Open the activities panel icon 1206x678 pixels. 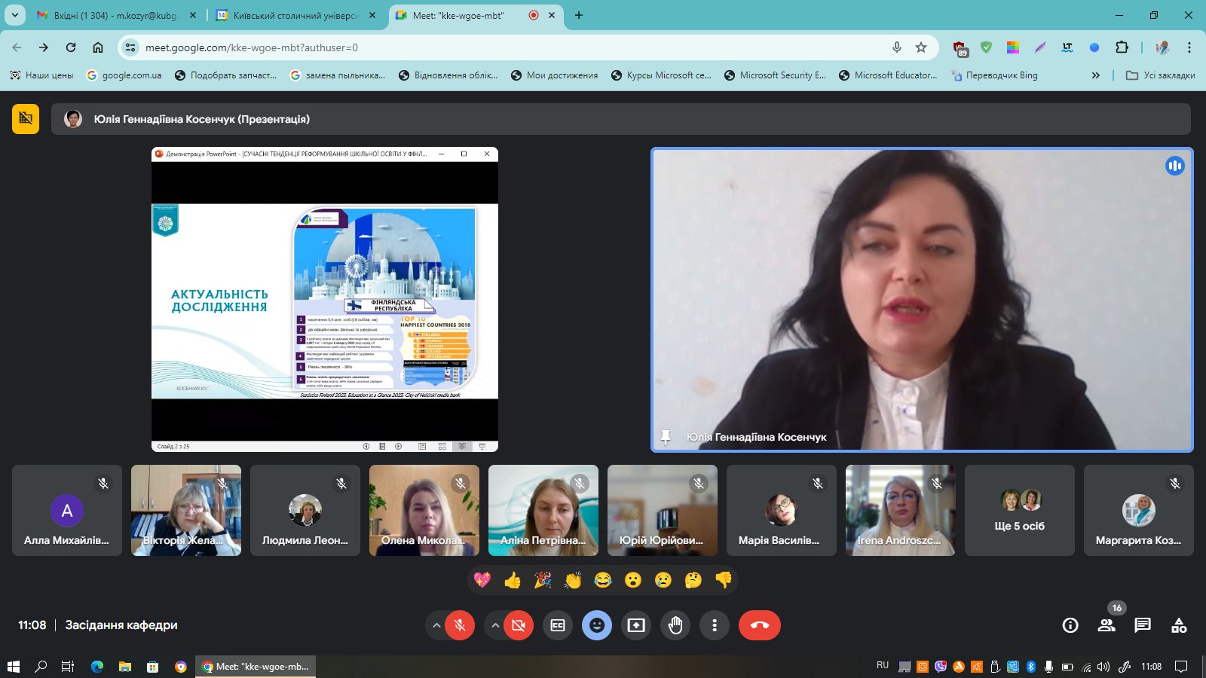(1179, 625)
